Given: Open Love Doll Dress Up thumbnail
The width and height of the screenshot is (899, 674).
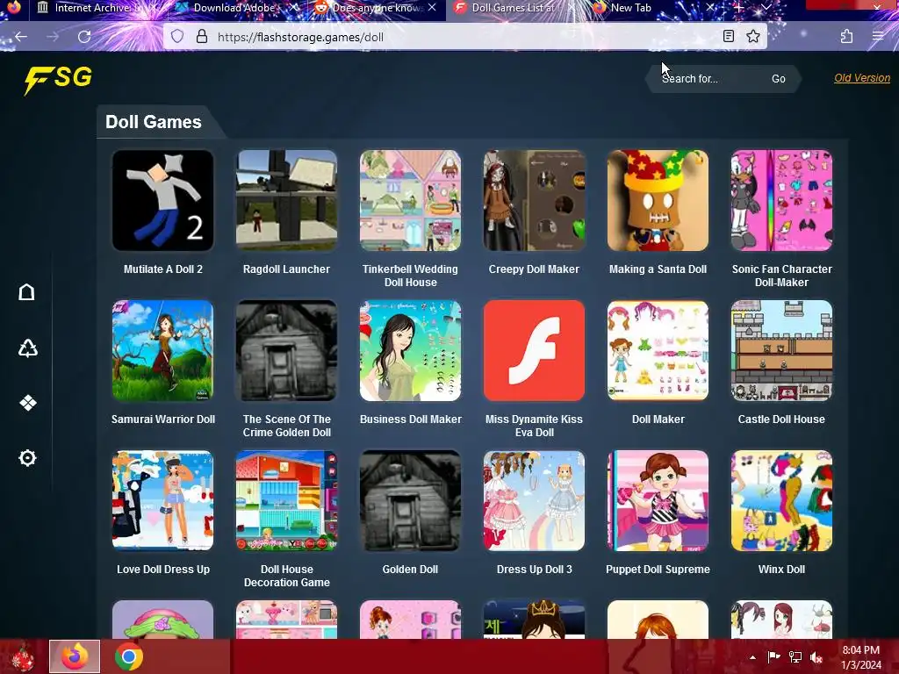Looking at the screenshot, I should (x=162, y=501).
